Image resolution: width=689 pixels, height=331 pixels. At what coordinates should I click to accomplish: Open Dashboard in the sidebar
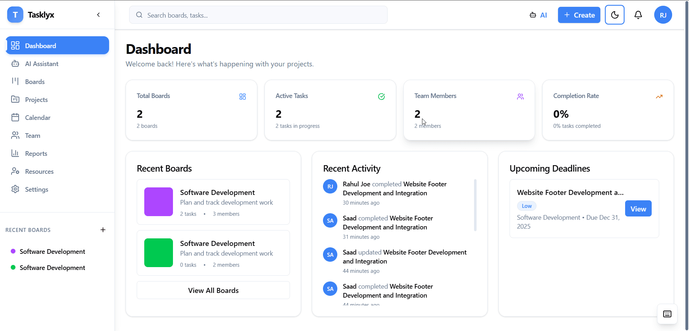57,46
